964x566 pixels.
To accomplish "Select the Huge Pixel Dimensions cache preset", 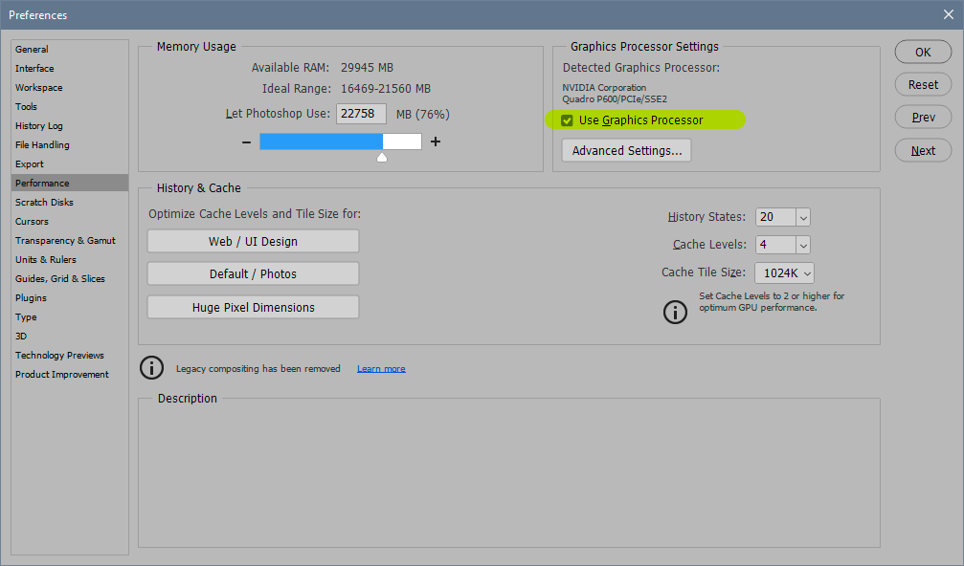I will point(252,306).
